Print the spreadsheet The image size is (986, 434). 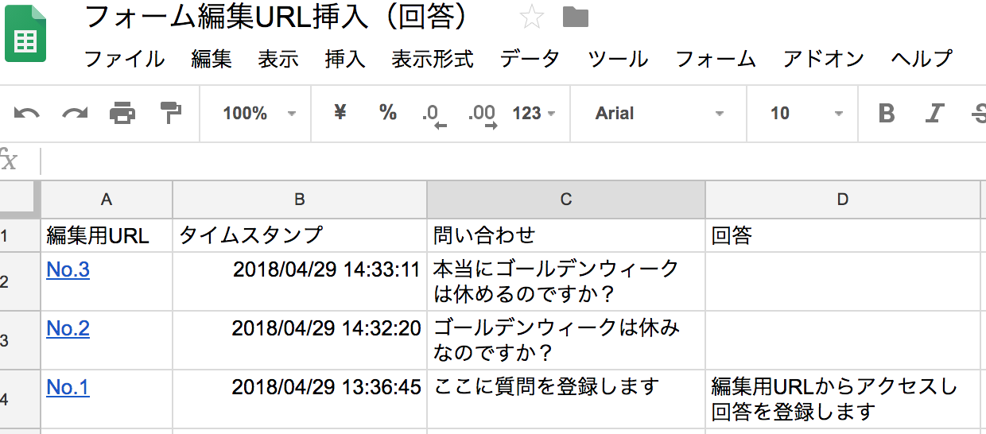click(122, 114)
